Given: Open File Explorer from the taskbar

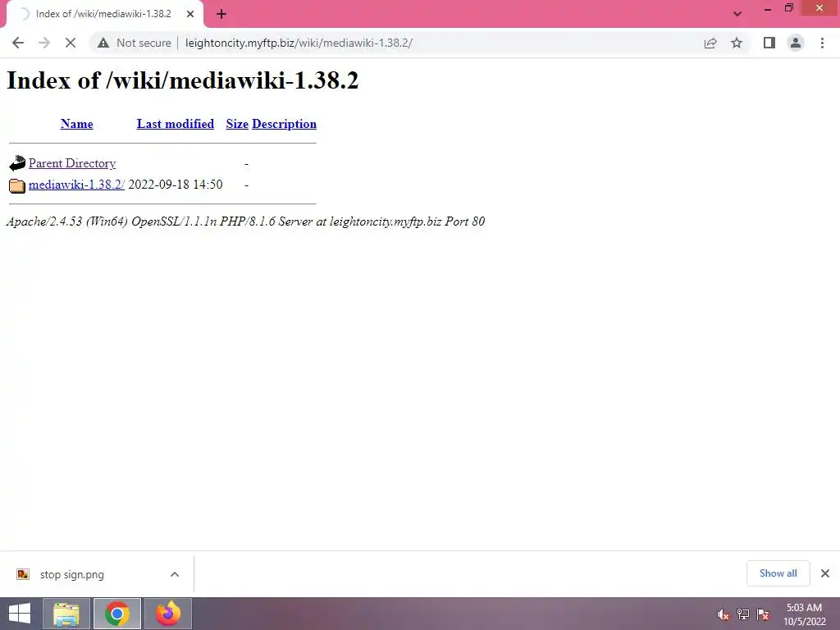Looking at the screenshot, I should click(66, 614).
